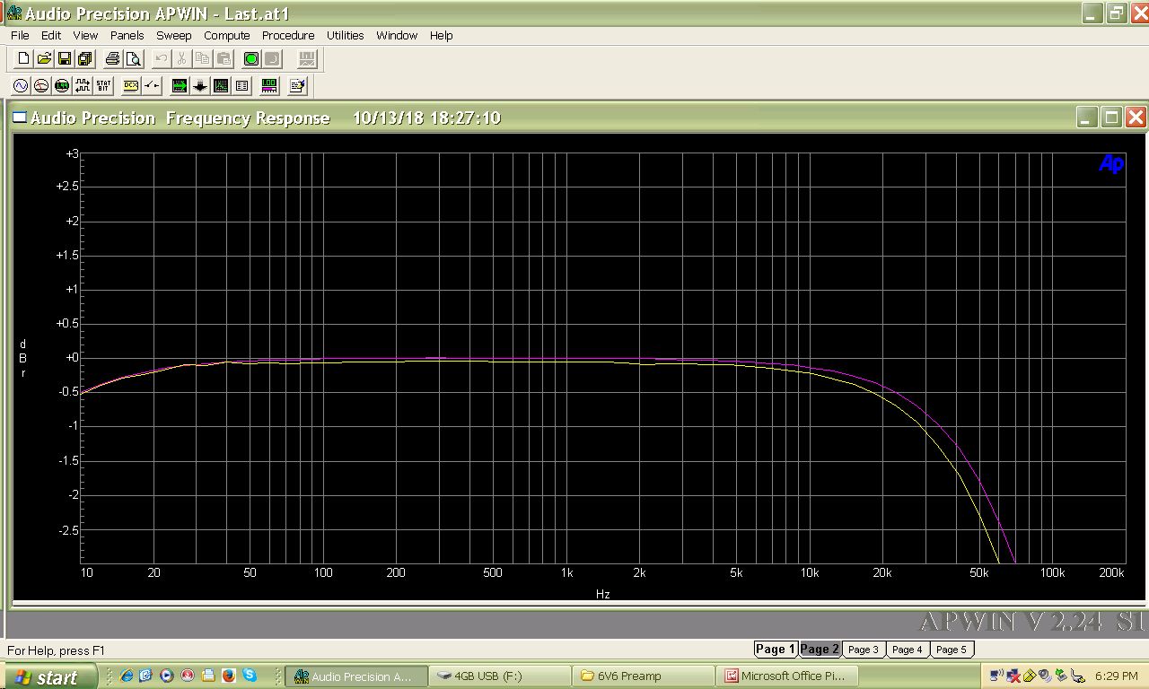The width and height of the screenshot is (1149, 689).
Task: Click the greyed-out graph icon right of the Stop icon
Action: 307,59
